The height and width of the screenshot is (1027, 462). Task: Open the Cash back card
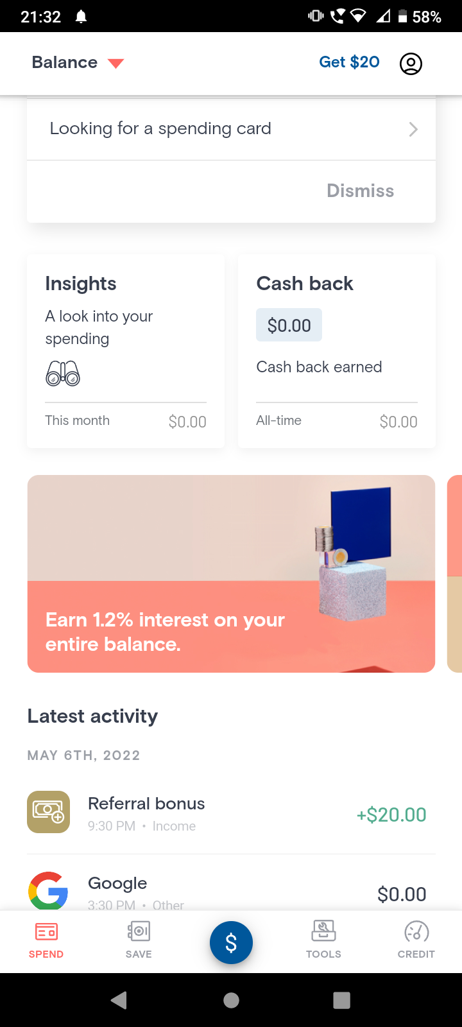pyautogui.click(x=337, y=352)
